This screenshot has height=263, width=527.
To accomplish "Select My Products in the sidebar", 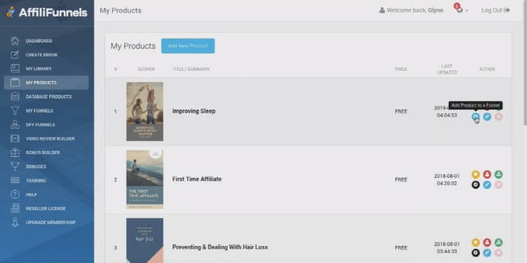I will click(46, 83).
